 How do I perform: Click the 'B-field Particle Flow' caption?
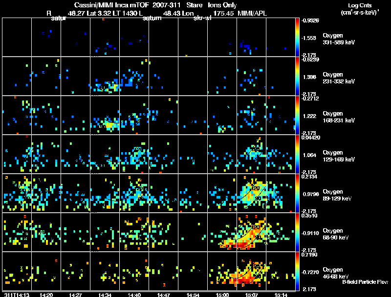coord(365,282)
